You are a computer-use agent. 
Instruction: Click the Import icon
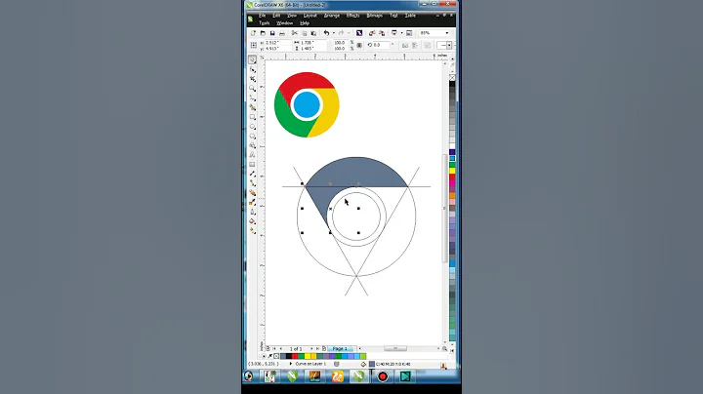[372, 33]
